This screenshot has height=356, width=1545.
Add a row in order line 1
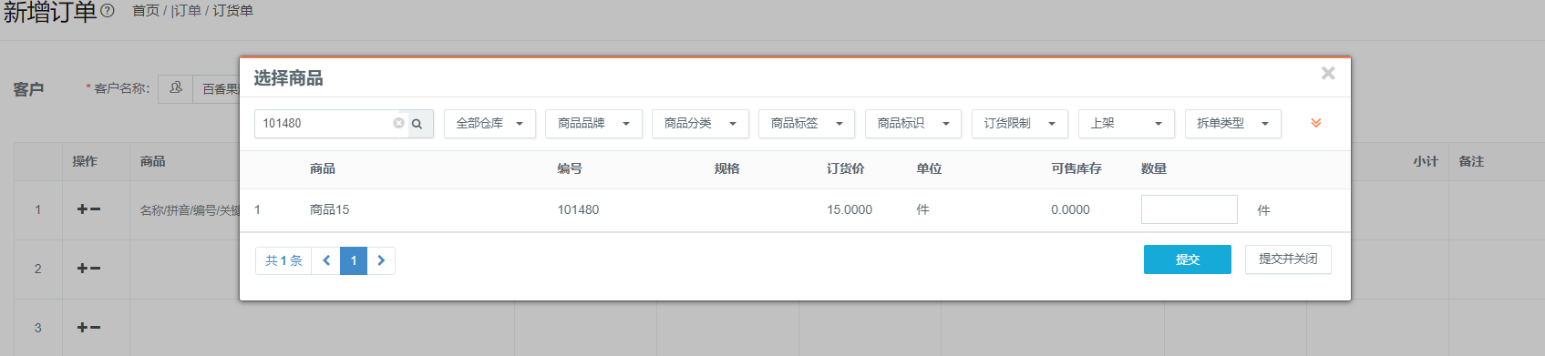(x=82, y=209)
